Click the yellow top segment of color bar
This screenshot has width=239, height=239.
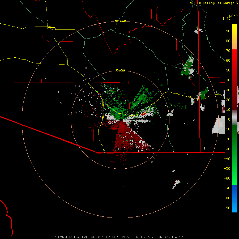click(234, 36)
